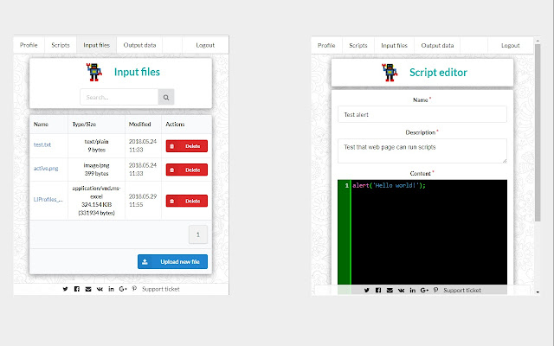Click email envelope icon in Script editor footer
Image resolution: width=554 pixels, height=346 pixels.
tap(390, 290)
